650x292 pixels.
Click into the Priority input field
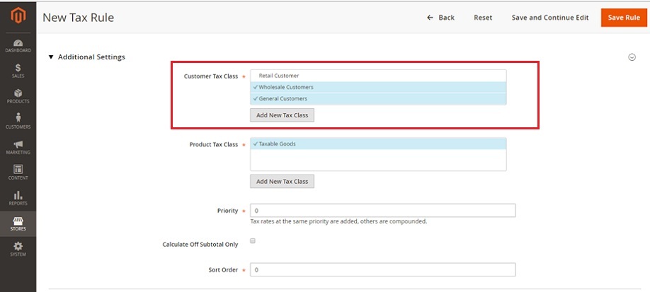pos(382,211)
